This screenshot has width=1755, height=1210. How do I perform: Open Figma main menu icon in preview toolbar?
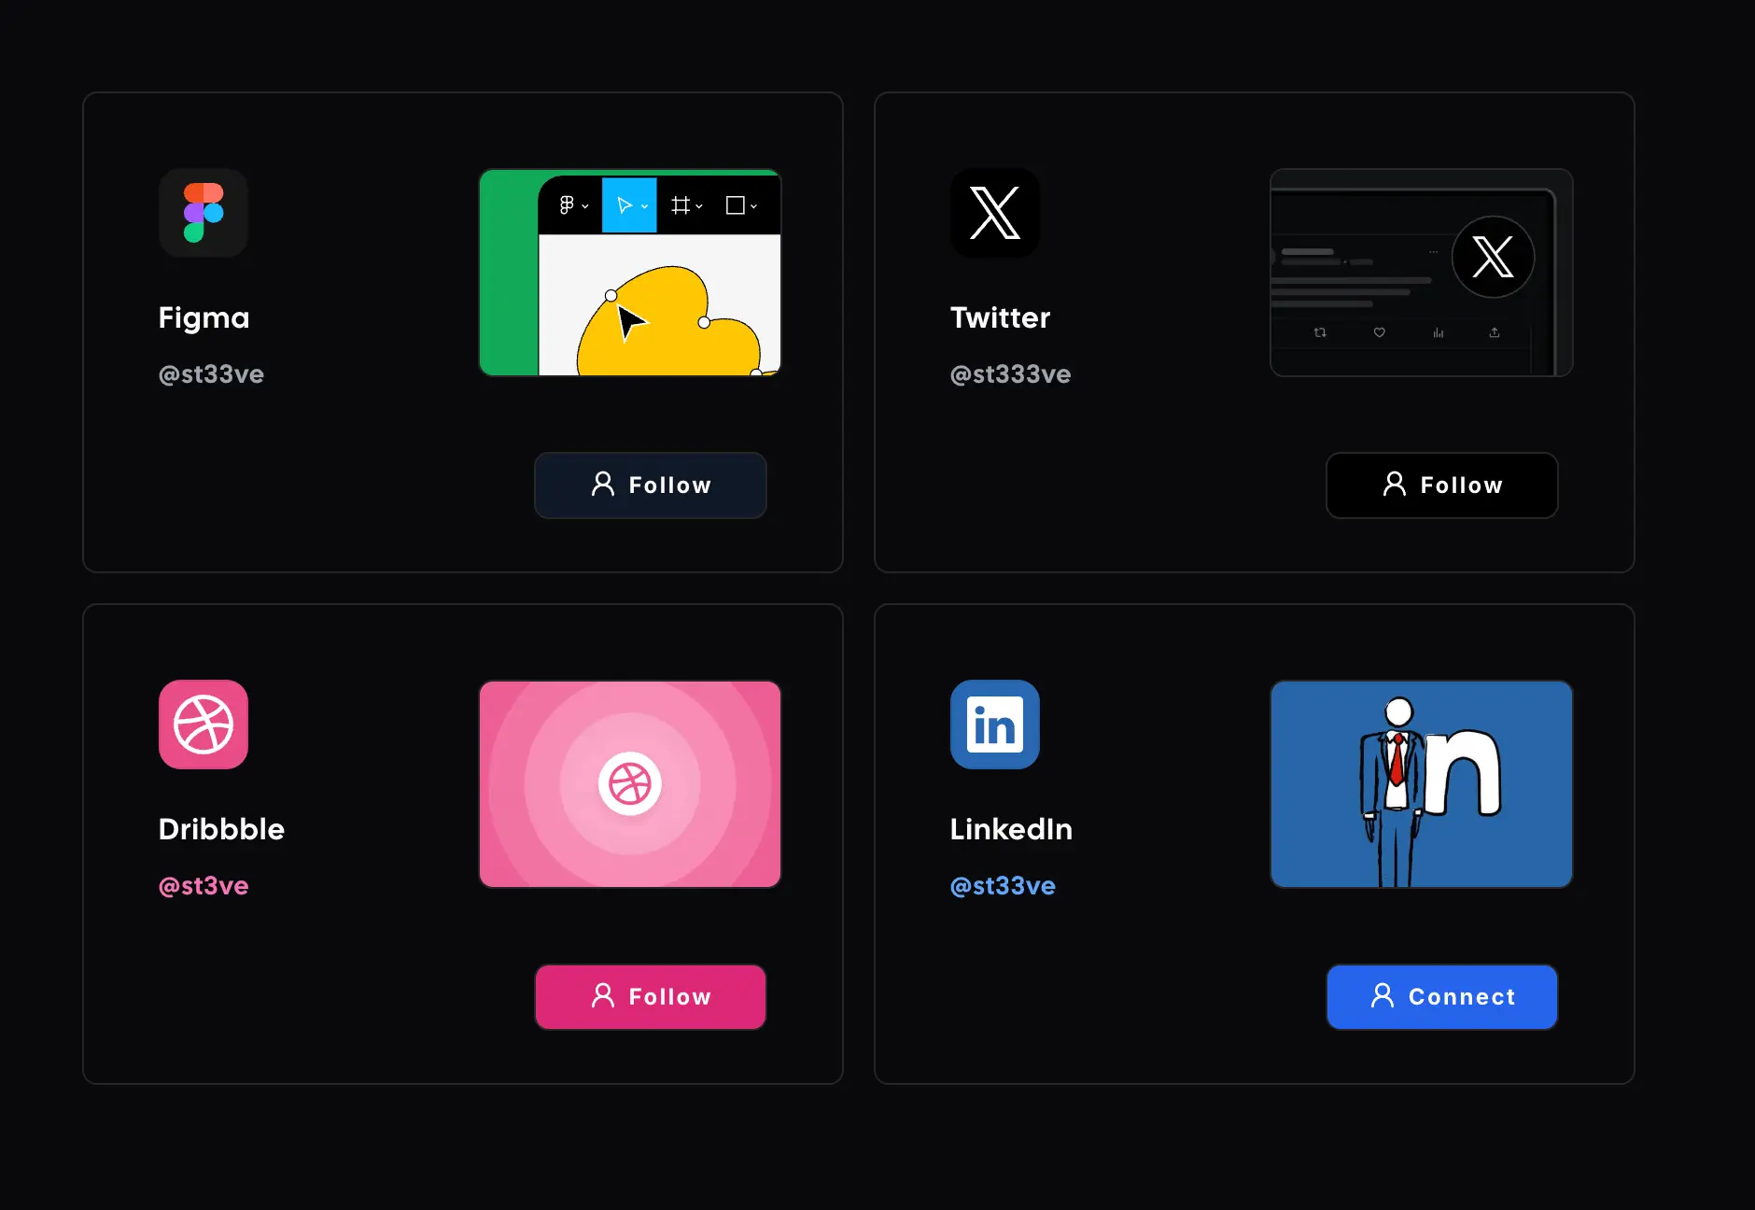click(567, 205)
